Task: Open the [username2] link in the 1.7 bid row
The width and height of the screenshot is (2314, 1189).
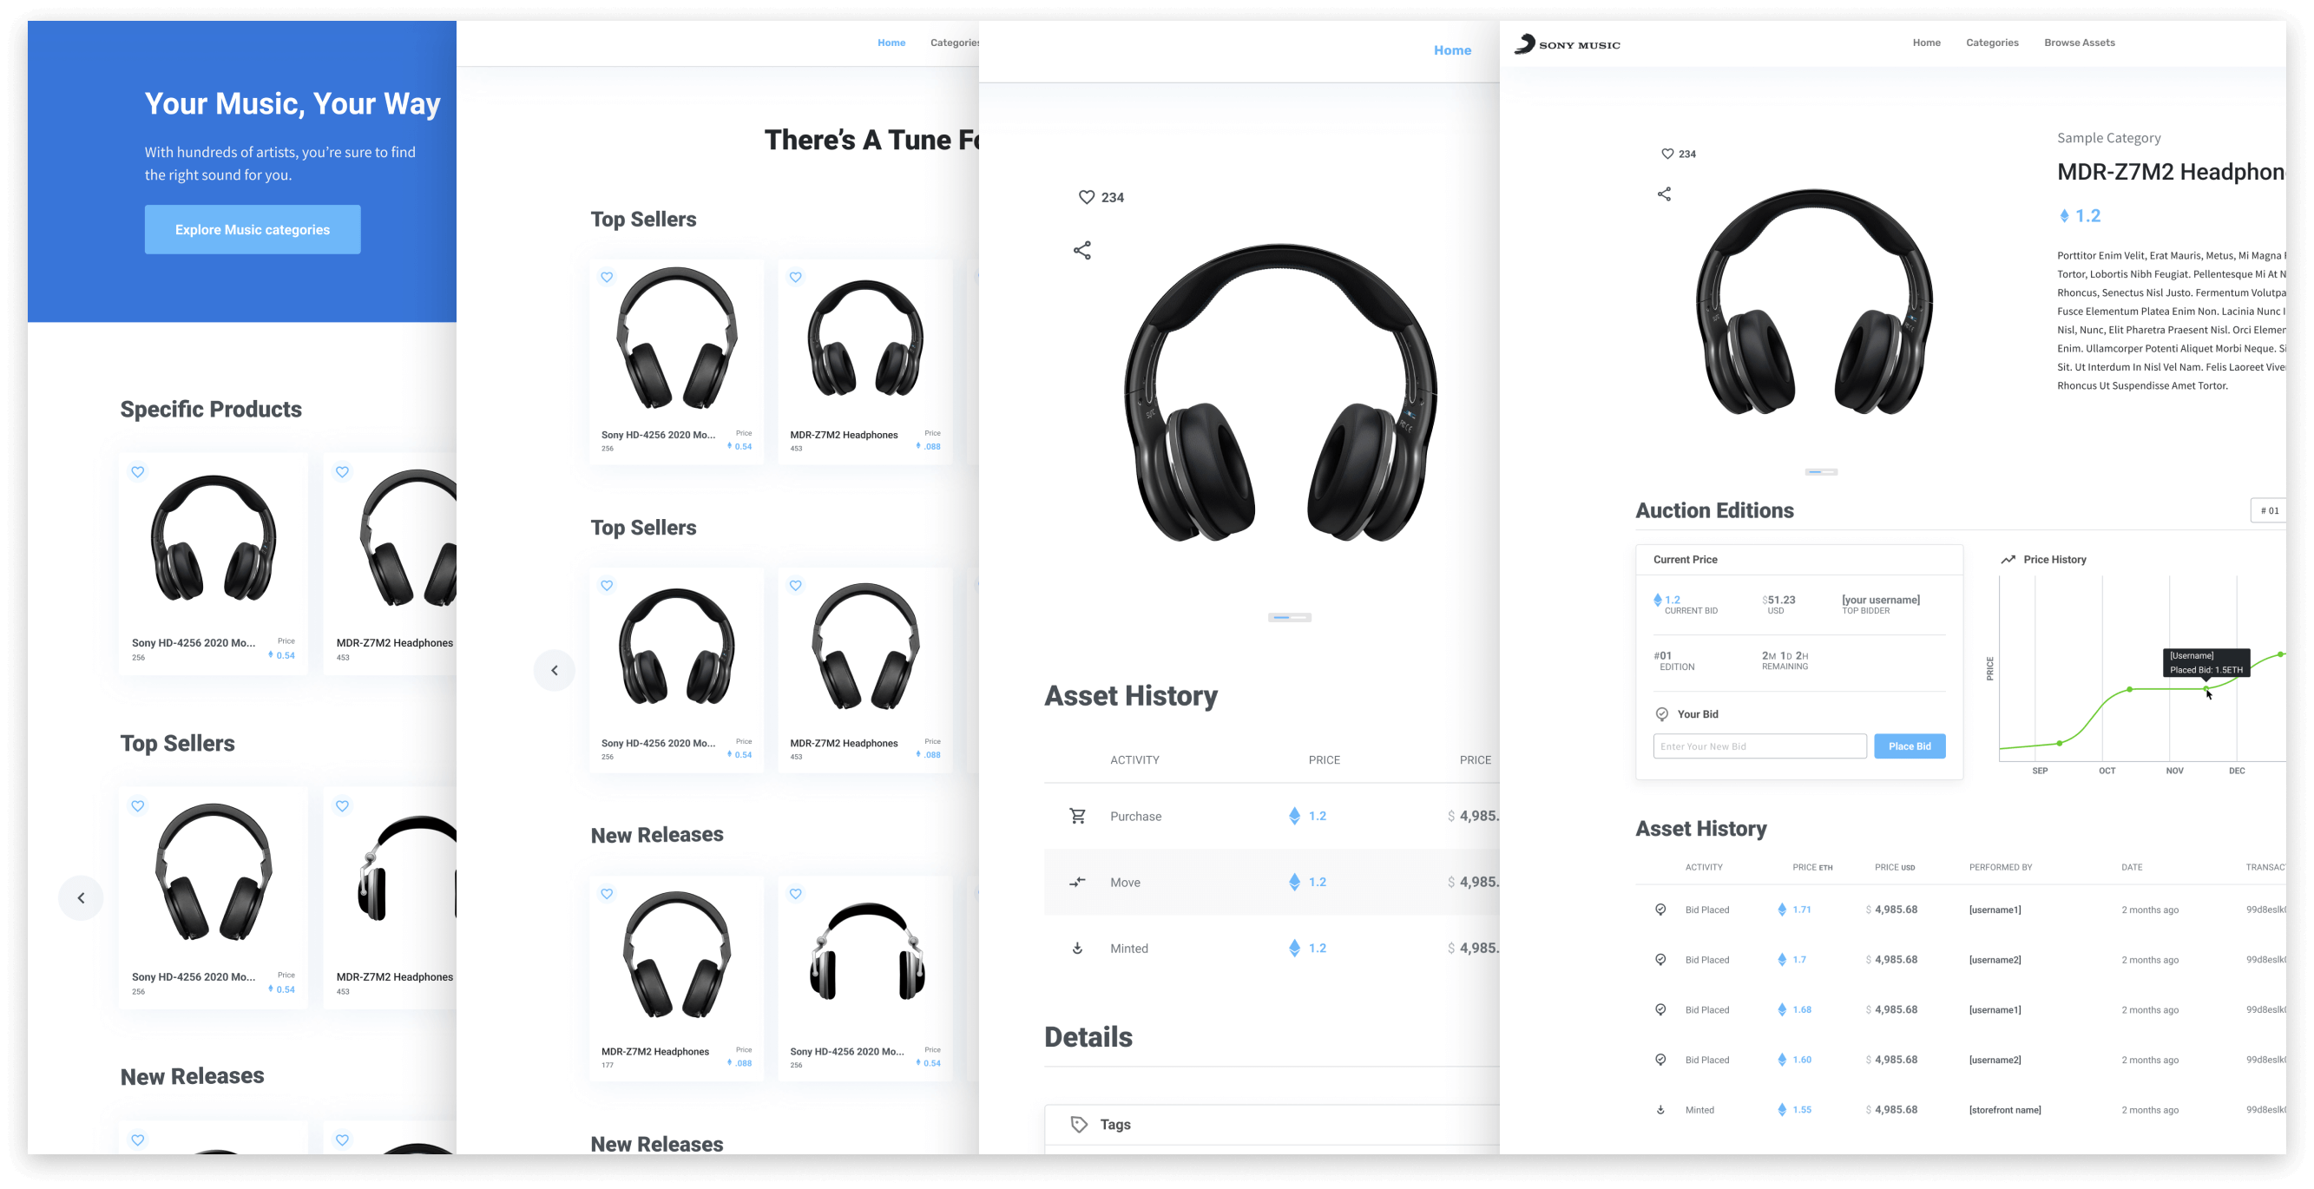Action: click(1995, 960)
